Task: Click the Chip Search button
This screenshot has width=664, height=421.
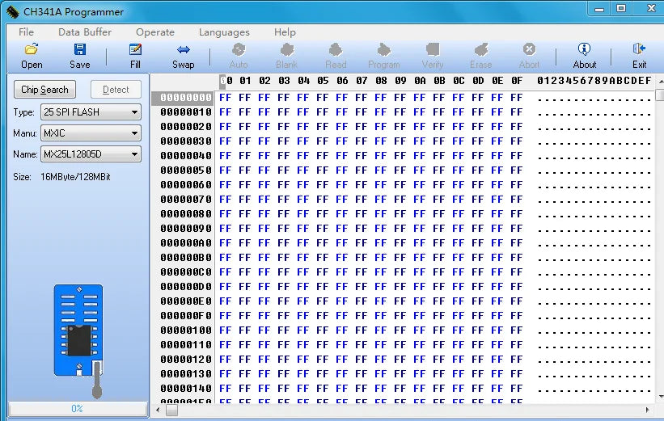Action: (x=45, y=90)
